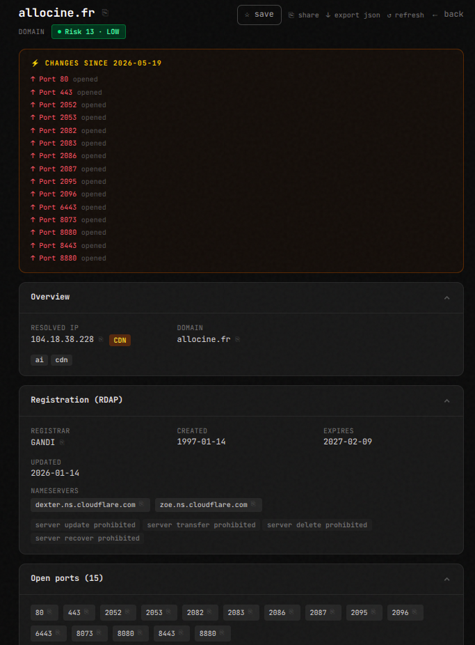Copy nameserver dexter.ns.cloudflare.com
The width and height of the screenshot is (475, 645).
(x=141, y=504)
